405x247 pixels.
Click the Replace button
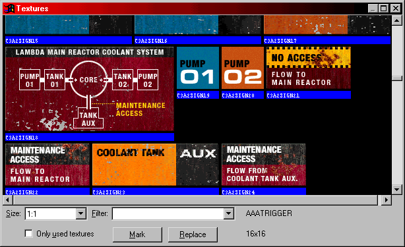point(193,234)
